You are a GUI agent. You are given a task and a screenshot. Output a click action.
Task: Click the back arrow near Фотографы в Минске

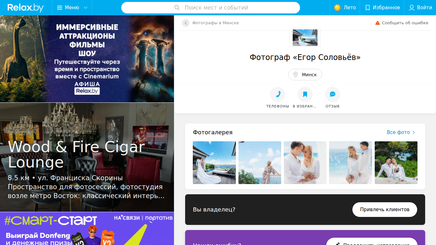click(x=186, y=23)
